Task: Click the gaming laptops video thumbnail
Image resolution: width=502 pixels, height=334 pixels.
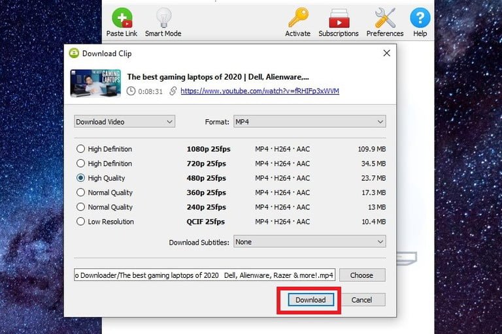Action: (x=95, y=83)
